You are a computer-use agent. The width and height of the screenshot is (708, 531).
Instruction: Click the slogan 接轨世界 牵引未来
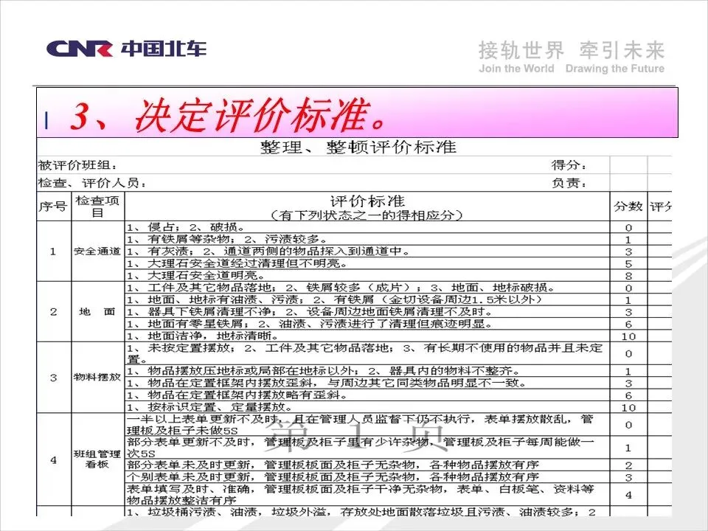point(571,50)
